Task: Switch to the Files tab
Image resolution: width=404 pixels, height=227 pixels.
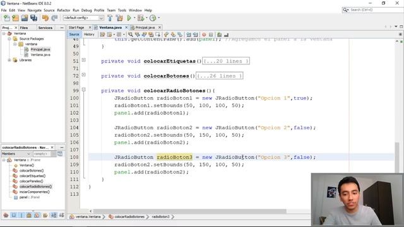Action: [x=24, y=28]
